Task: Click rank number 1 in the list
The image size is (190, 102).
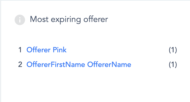Action: [x=20, y=50]
